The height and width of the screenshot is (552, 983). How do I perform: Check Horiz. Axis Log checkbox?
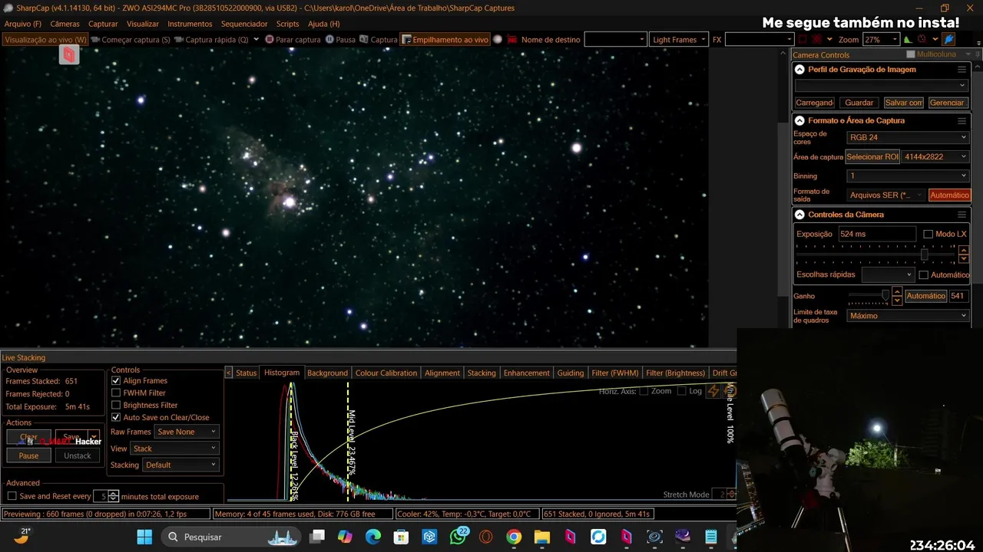pyautogui.click(x=681, y=391)
